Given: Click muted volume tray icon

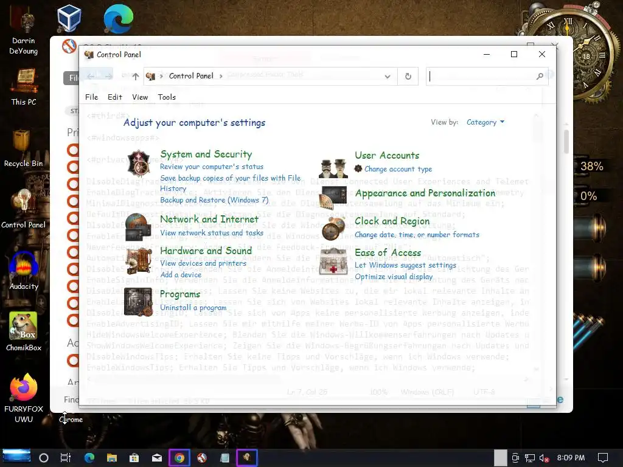Looking at the screenshot, I should point(544,458).
